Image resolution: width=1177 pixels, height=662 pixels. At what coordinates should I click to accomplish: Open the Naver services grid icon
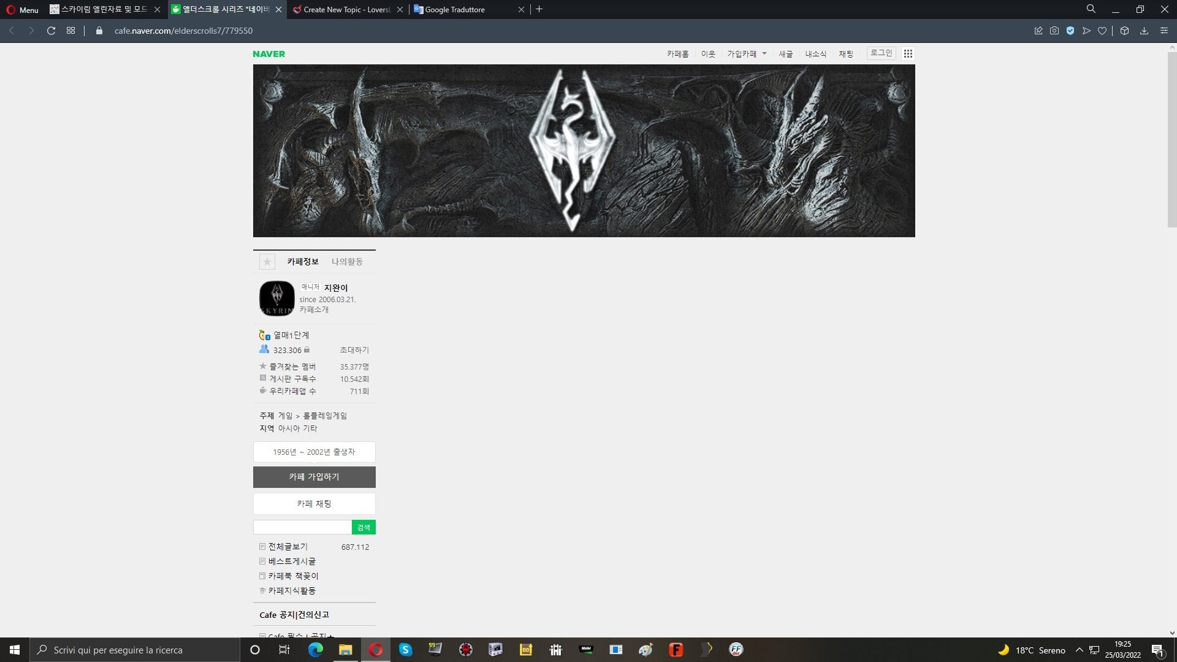(908, 54)
